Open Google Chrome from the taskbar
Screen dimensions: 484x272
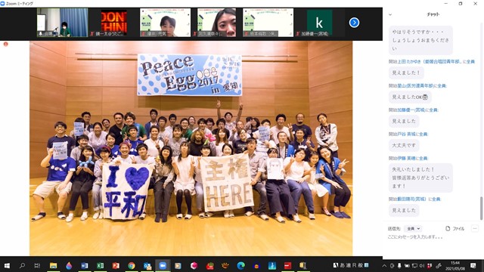tap(132, 265)
